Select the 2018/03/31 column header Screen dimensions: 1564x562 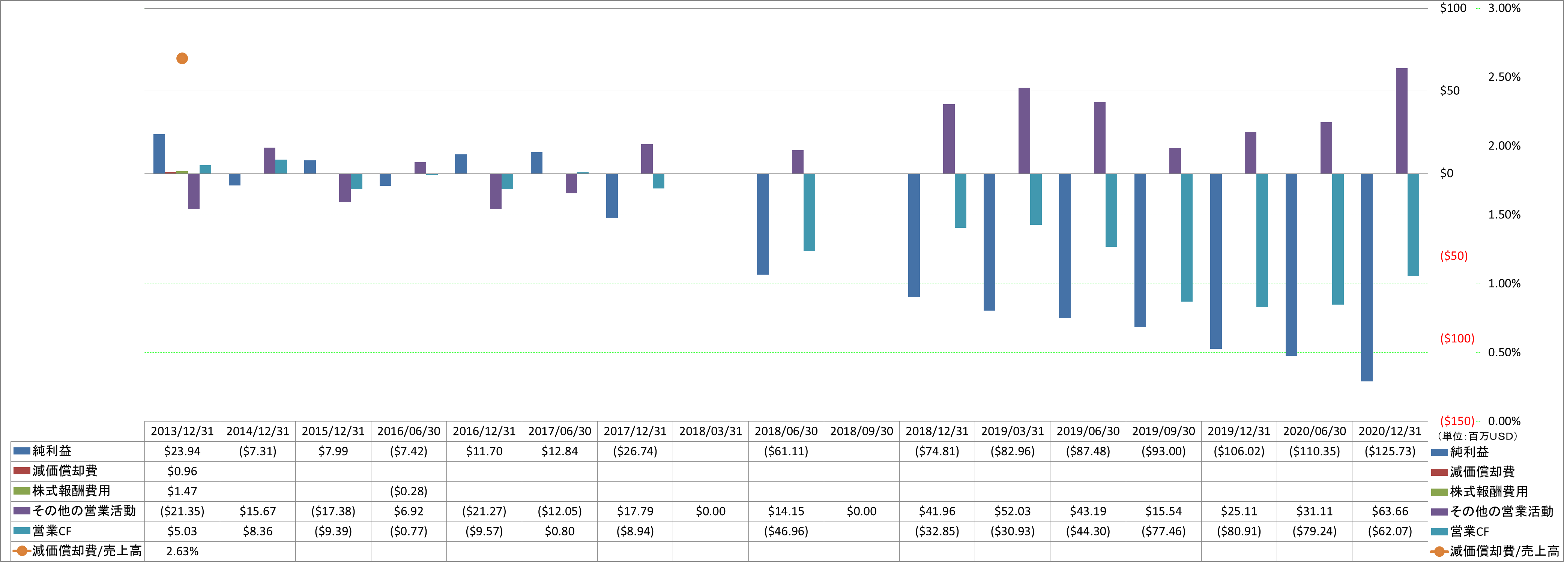point(711,431)
